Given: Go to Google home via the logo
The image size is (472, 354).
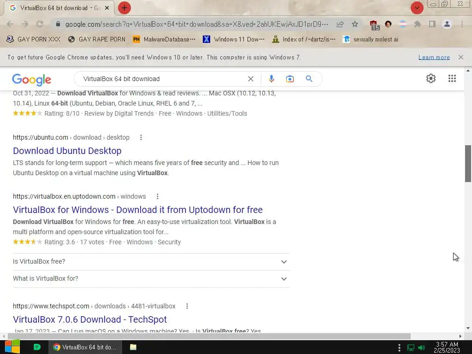Looking at the screenshot, I should pos(32,79).
